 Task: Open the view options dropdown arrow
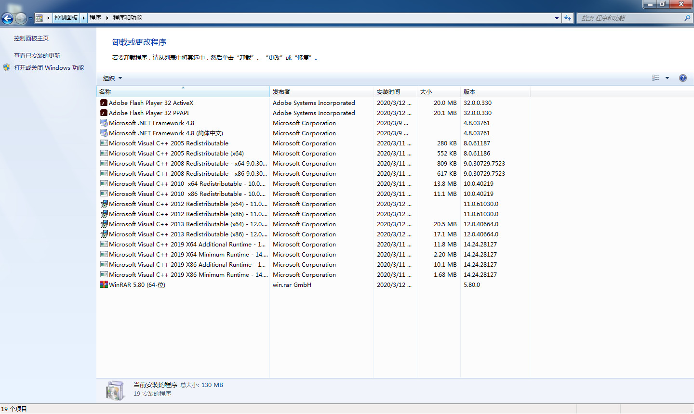[667, 78]
